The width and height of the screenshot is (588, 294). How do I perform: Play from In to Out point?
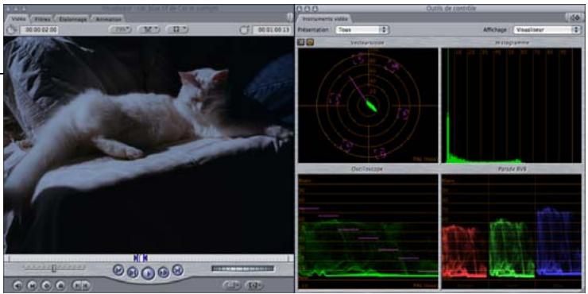click(x=133, y=272)
